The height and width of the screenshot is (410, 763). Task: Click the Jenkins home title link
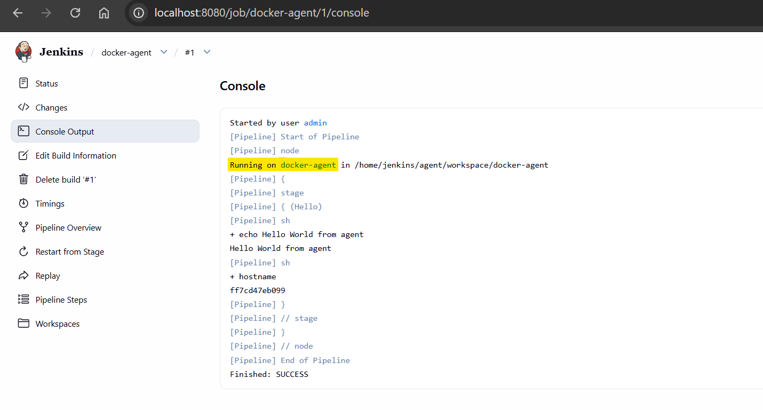click(61, 52)
